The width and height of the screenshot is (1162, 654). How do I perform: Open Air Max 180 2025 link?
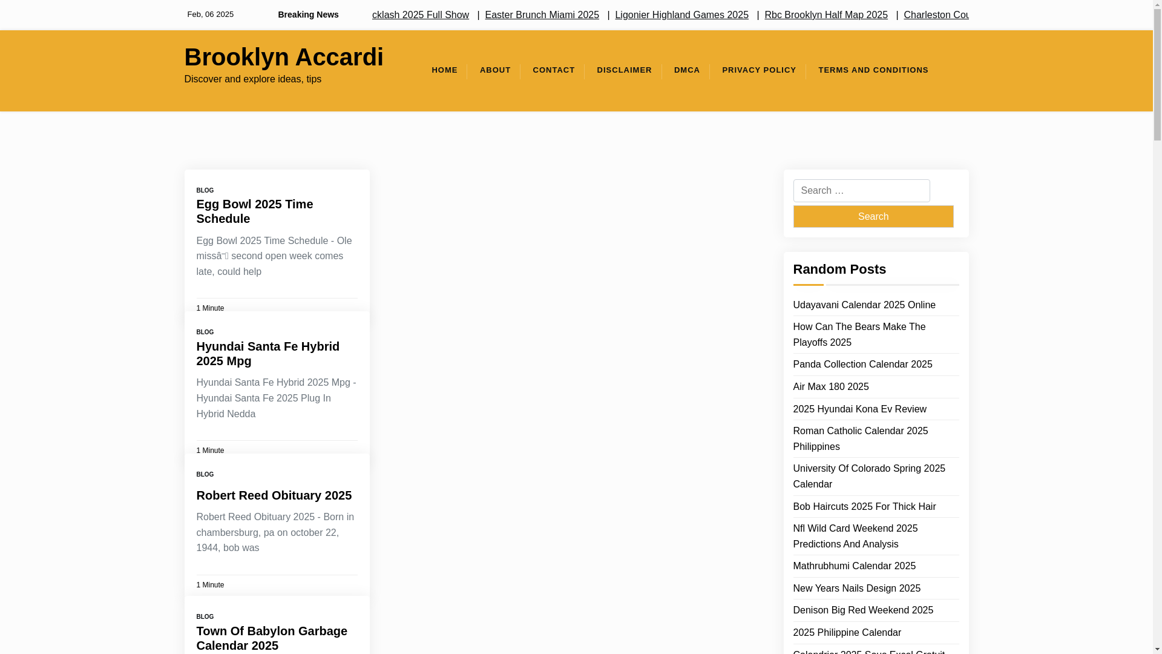tap(830, 386)
